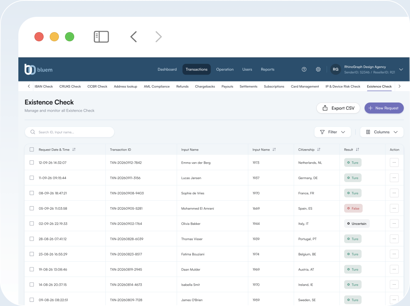410x306 pixels.
Task: Sort by Input Name year column
Action: [274, 149]
